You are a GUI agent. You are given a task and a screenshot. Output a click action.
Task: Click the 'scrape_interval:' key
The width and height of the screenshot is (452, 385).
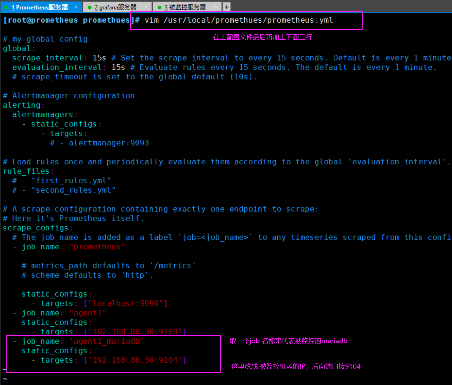point(49,58)
